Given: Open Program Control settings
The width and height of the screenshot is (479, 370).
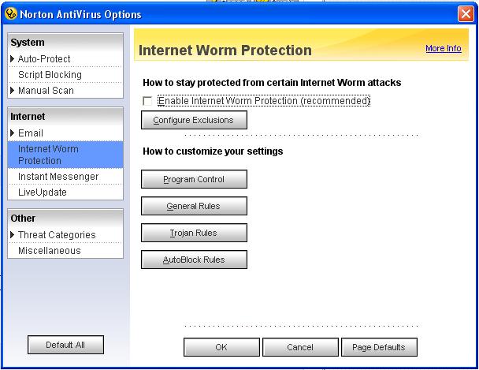Looking at the screenshot, I should pyautogui.click(x=194, y=179).
